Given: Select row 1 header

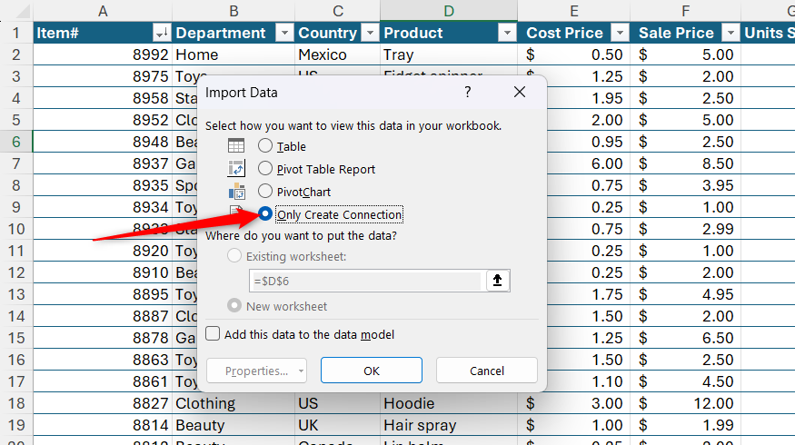Looking at the screenshot, I should point(16,33).
